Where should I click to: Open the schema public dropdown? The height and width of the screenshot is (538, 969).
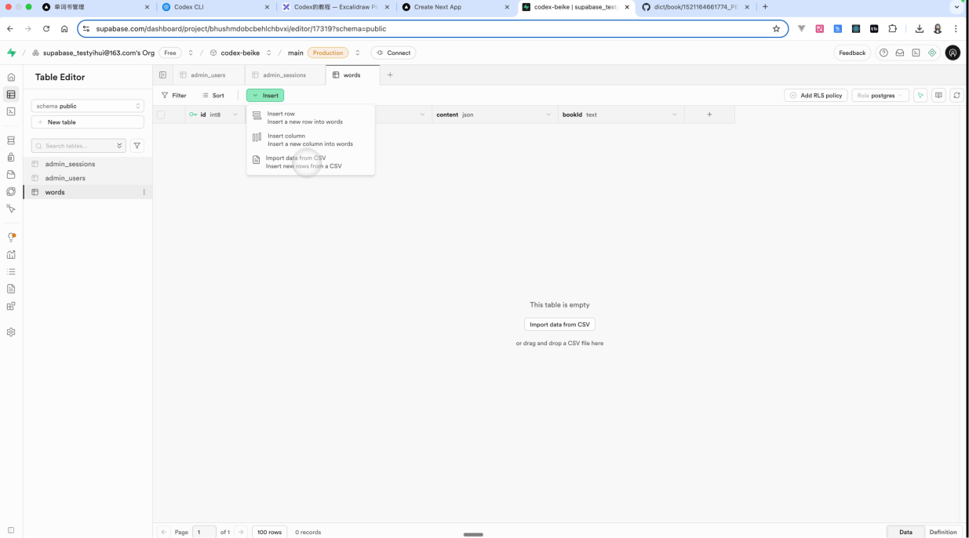(x=88, y=106)
